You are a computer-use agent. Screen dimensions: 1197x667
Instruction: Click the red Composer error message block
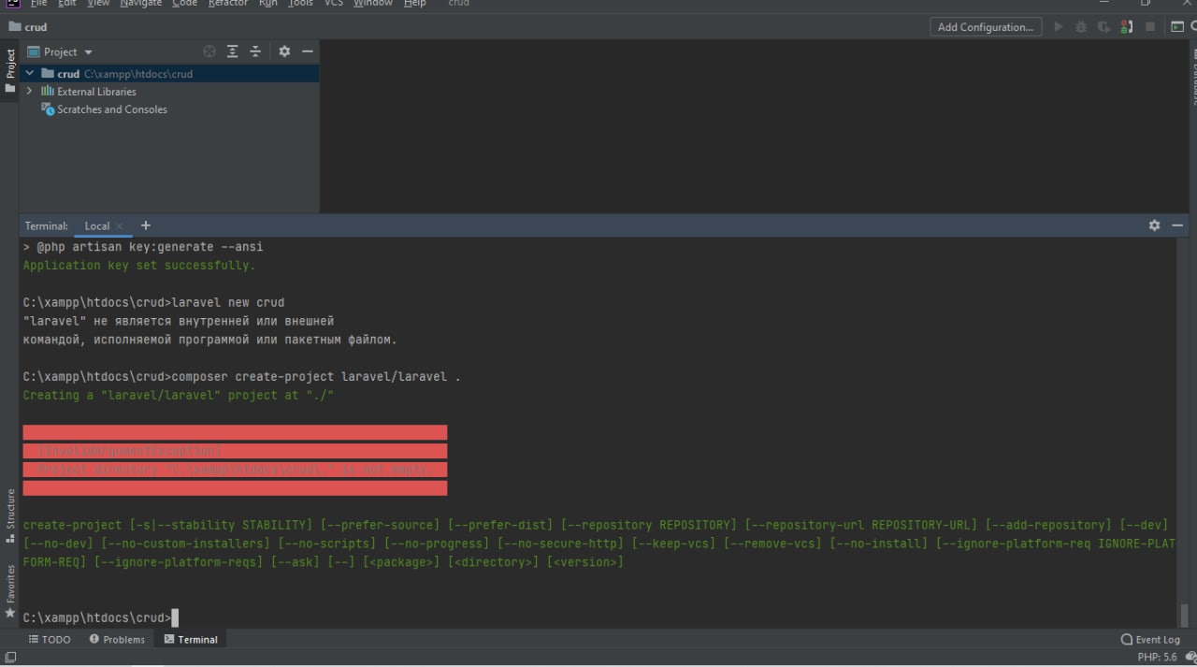(x=235, y=460)
